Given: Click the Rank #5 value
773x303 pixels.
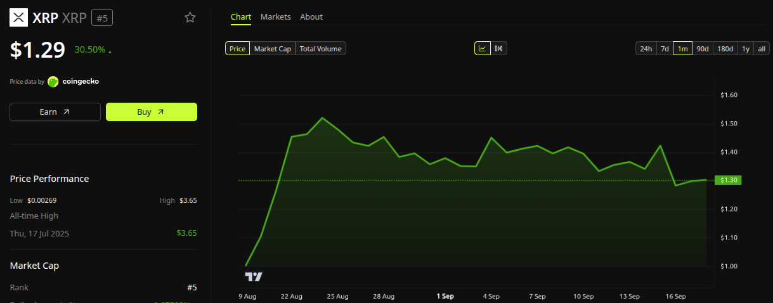Looking at the screenshot, I should point(192,288).
